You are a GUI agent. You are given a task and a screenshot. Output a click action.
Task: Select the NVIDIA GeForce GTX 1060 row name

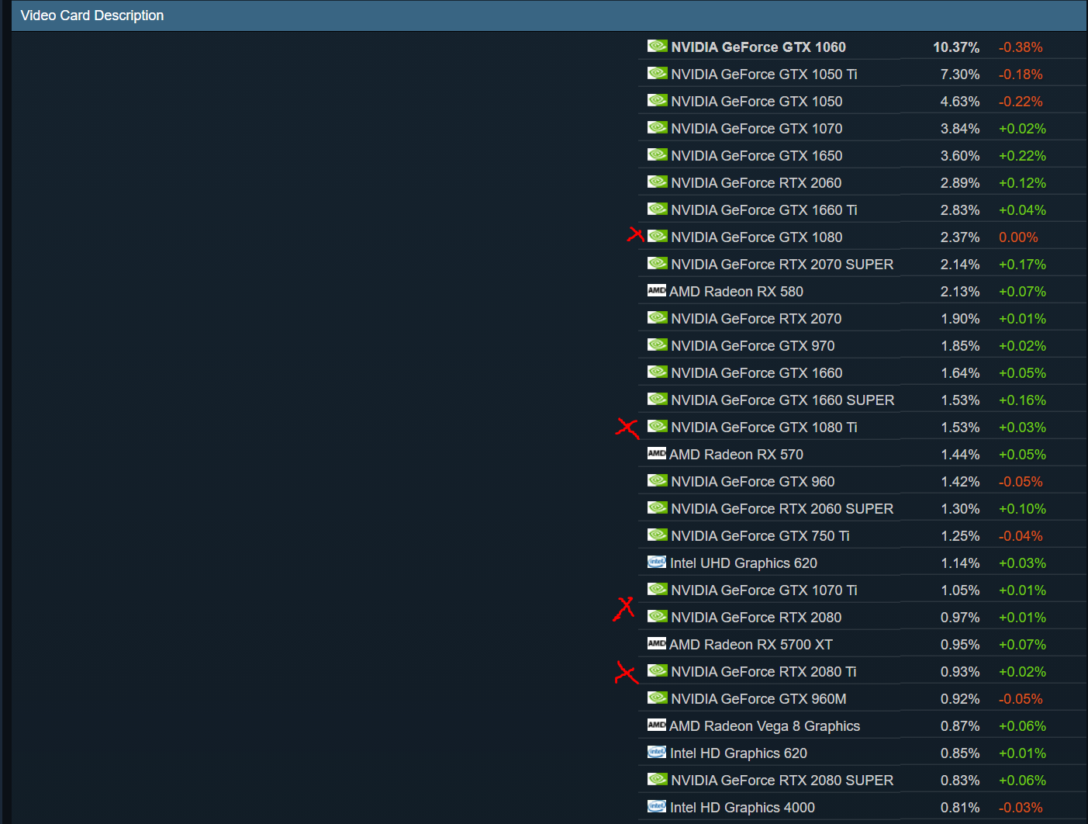click(x=758, y=47)
